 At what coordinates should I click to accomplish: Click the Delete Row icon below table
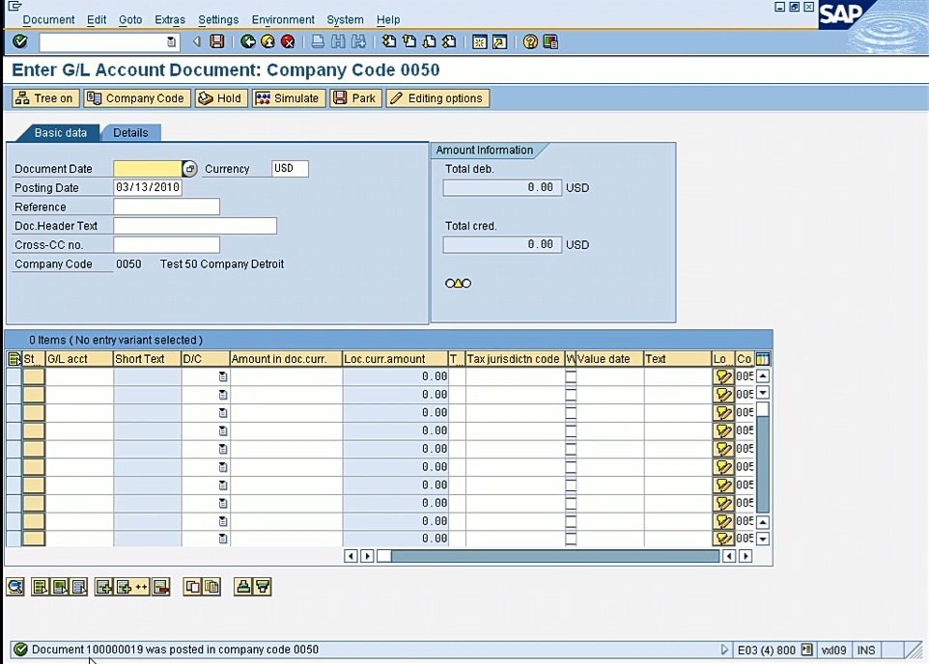point(161,587)
